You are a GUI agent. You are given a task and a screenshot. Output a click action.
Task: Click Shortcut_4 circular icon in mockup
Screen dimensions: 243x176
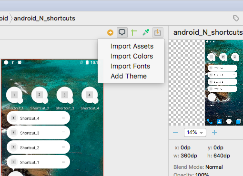pyautogui.click(x=90, y=95)
